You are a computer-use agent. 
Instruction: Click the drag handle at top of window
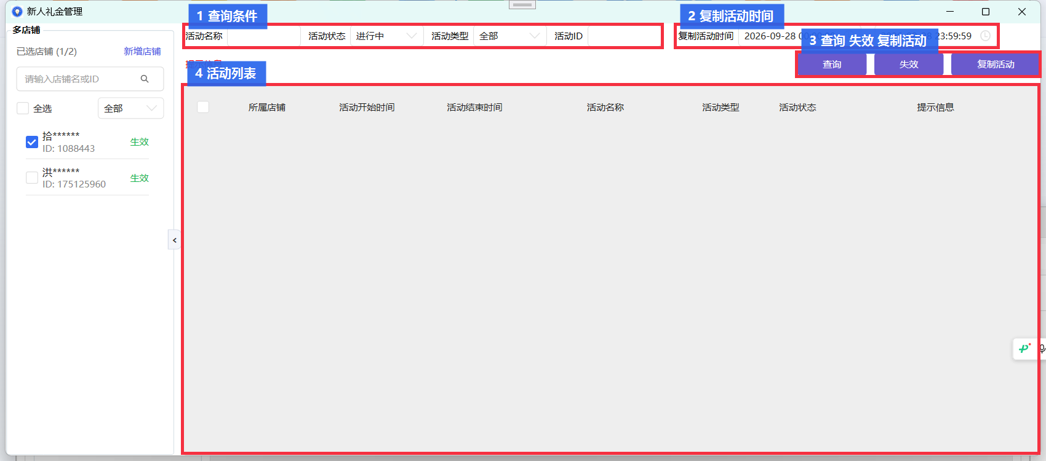[522, 4]
